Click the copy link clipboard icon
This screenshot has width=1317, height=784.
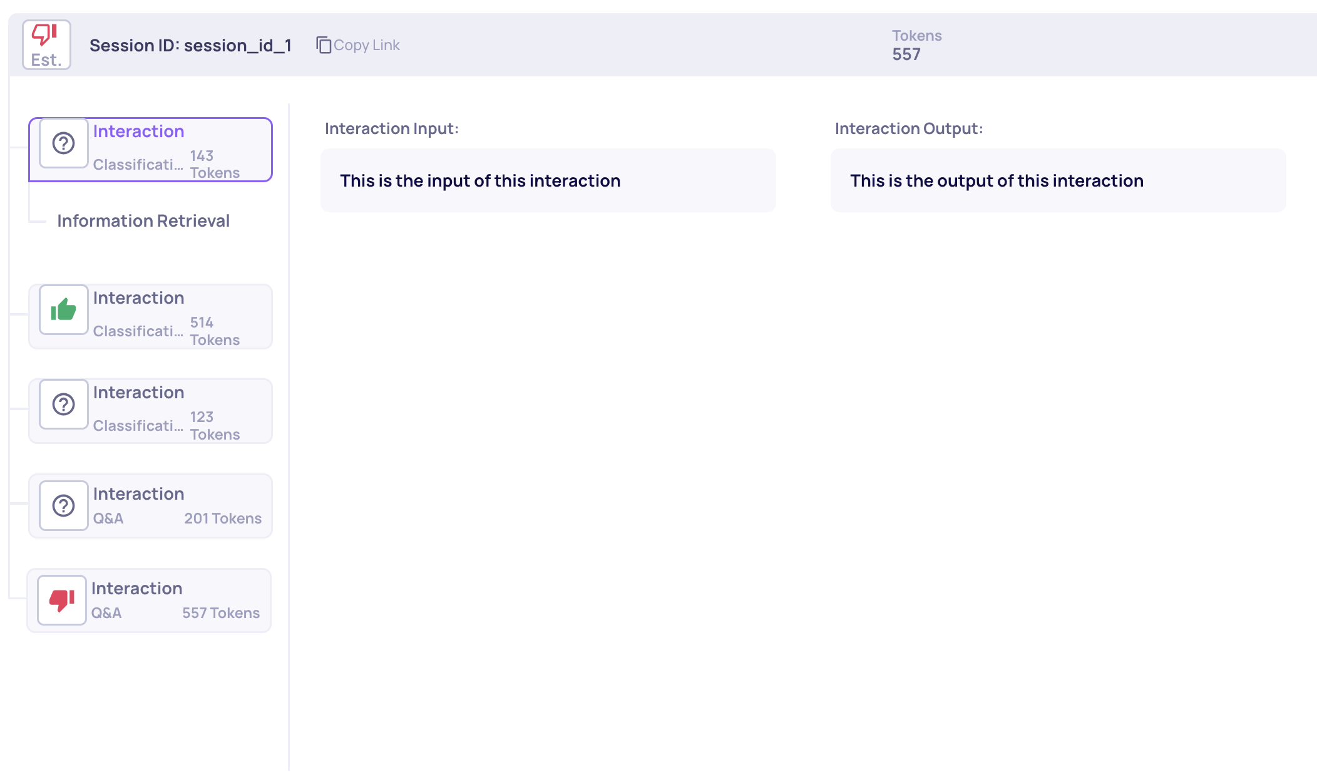(324, 45)
